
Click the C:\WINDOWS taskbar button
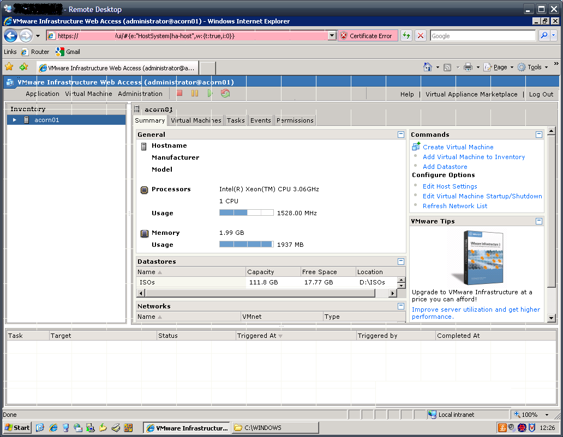point(275,427)
